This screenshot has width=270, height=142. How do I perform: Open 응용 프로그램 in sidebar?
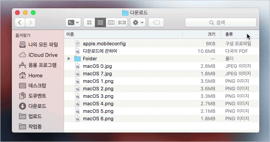(38, 65)
